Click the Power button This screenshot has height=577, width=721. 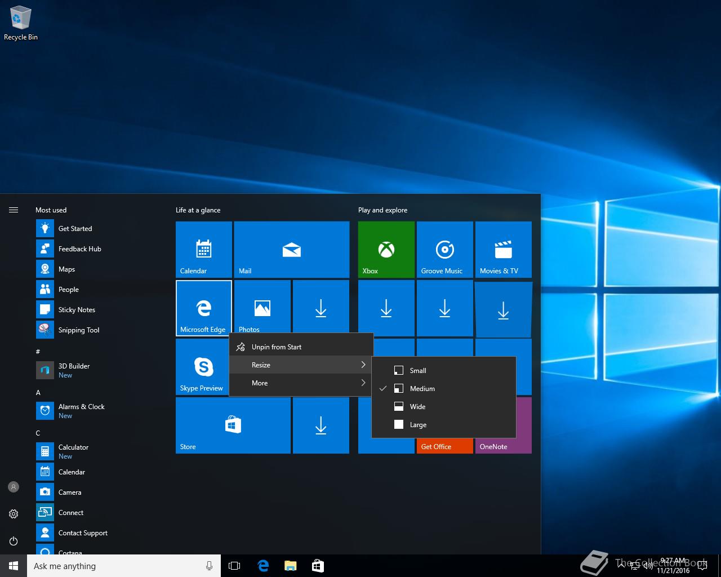point(14,541)
